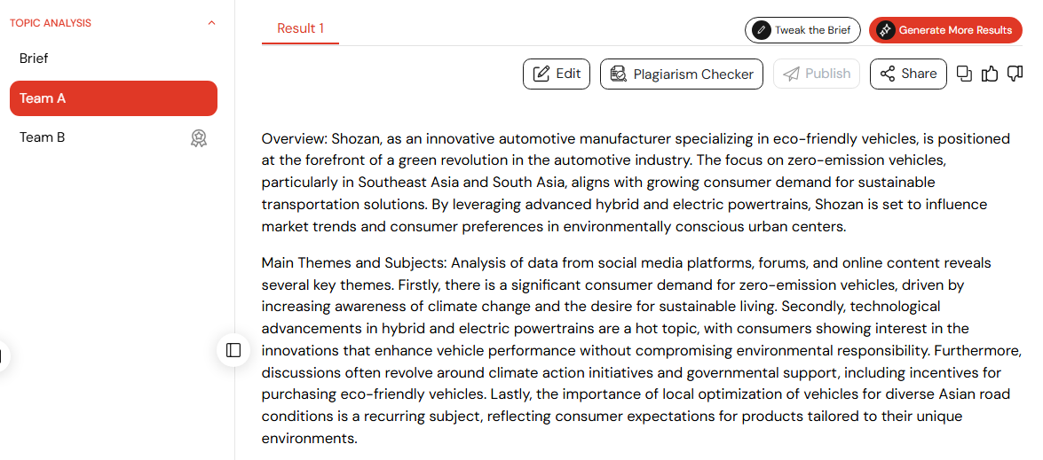Click the award badge beside Team B
1043x460 pixels.
198,138
